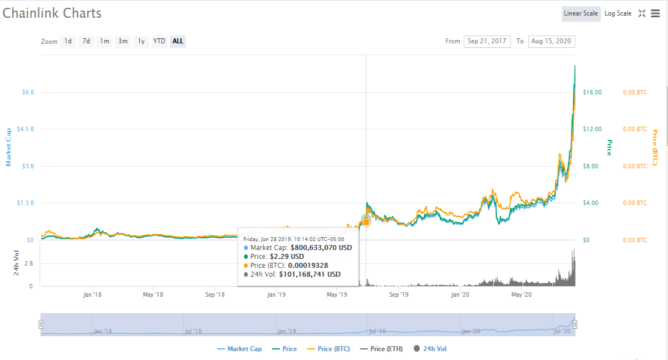Viewport: 668px width, 360px height.
Task: Edit the To date field
Action: [552, 41]
